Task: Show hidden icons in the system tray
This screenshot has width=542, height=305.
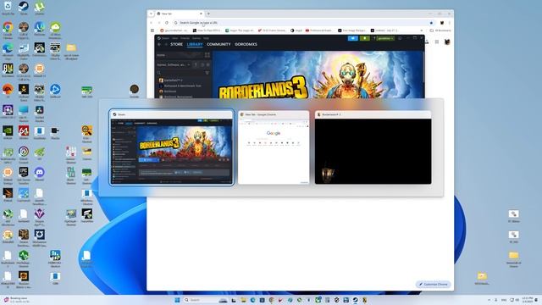Action: click(489, 300)
